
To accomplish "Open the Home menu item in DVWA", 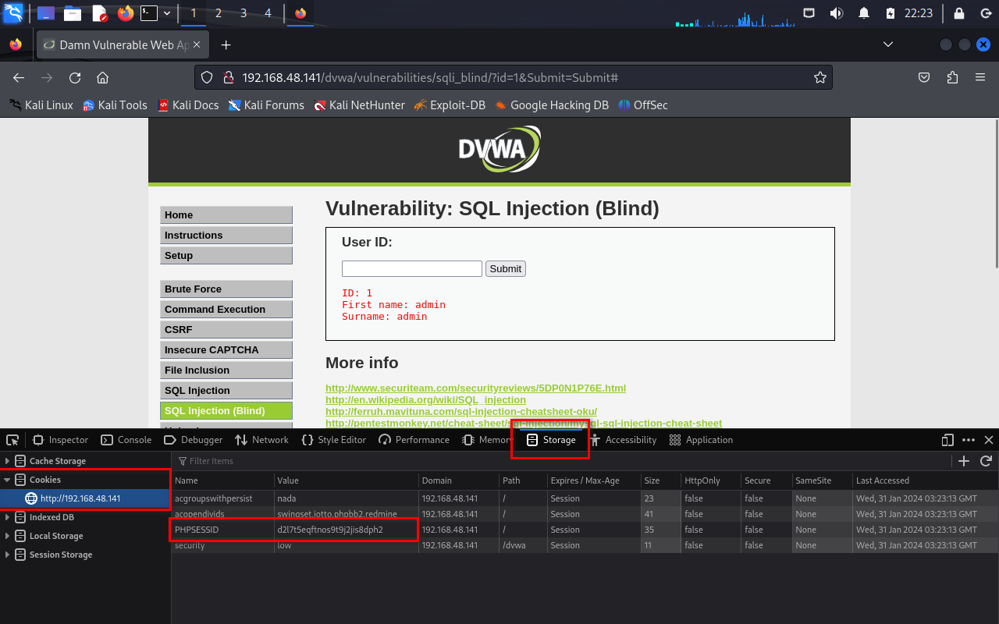I will click(226, 214).
